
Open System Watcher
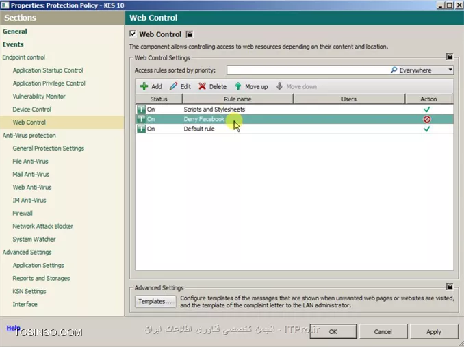coord(34,240)
